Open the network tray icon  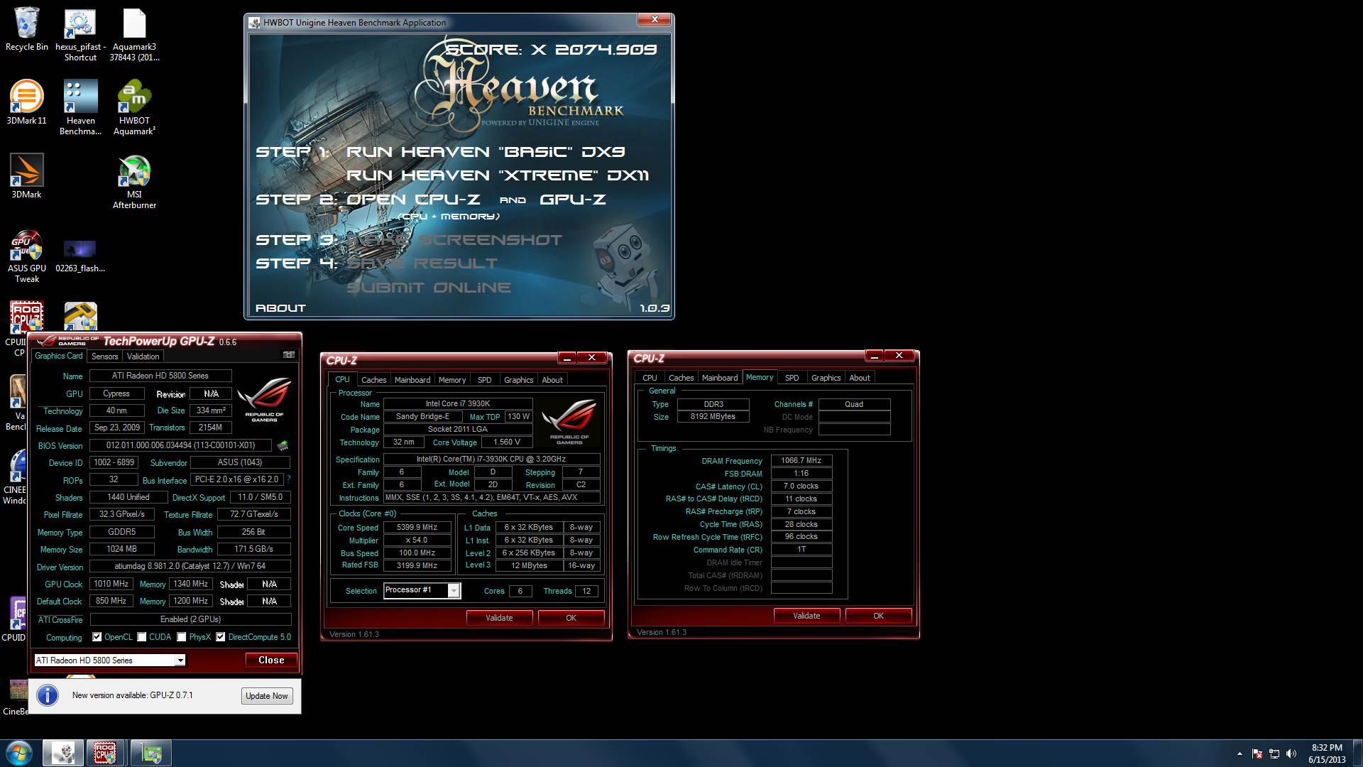pyautogui.click(x=1274, y=754)
